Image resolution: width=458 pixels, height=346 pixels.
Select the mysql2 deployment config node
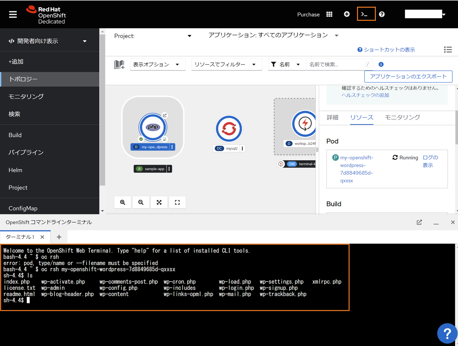click(229, 128)
